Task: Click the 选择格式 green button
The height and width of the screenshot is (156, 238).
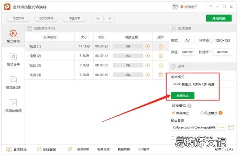Action: point(182,96)
